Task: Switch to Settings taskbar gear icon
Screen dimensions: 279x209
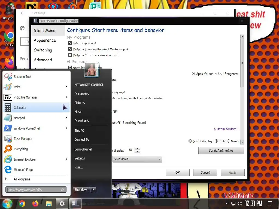Action: click(x=62, y=204)
